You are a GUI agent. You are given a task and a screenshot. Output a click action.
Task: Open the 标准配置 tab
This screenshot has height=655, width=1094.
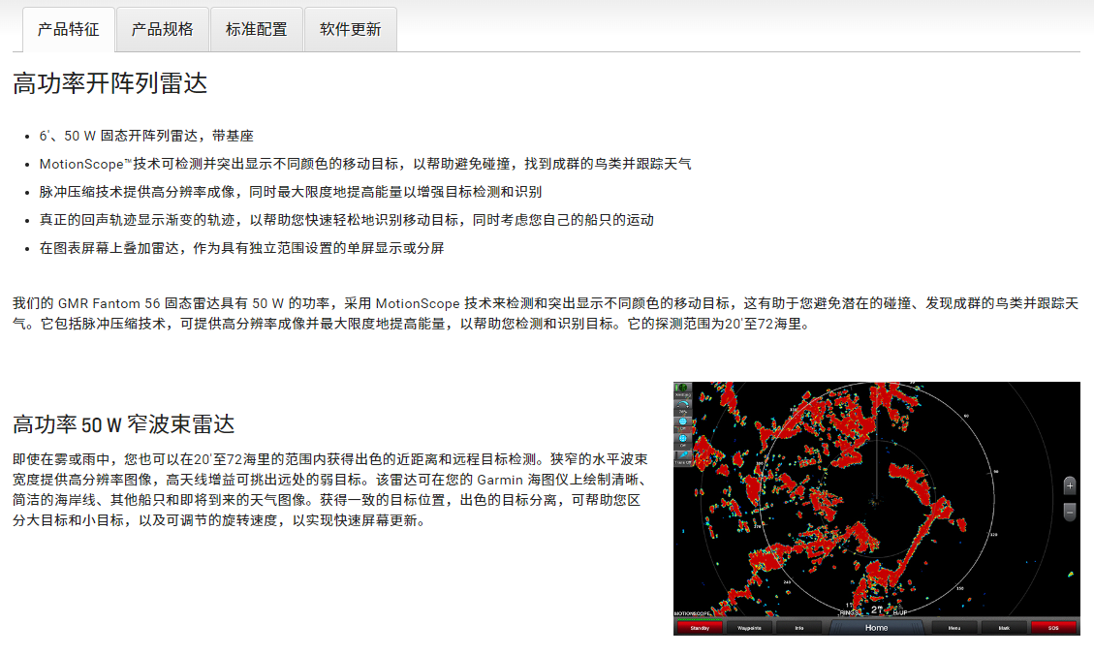(257, 29)
